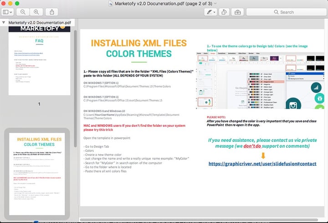Click the orange down arrow above the link
The width and height of the screenshot is (328, 223).
point(263,156)
